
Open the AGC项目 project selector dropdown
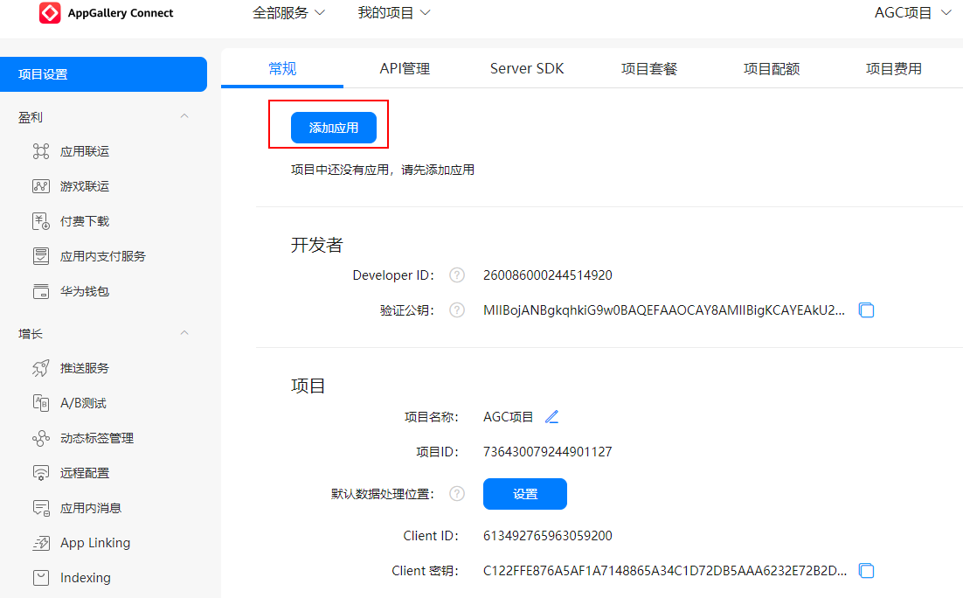tap(912, 13)
